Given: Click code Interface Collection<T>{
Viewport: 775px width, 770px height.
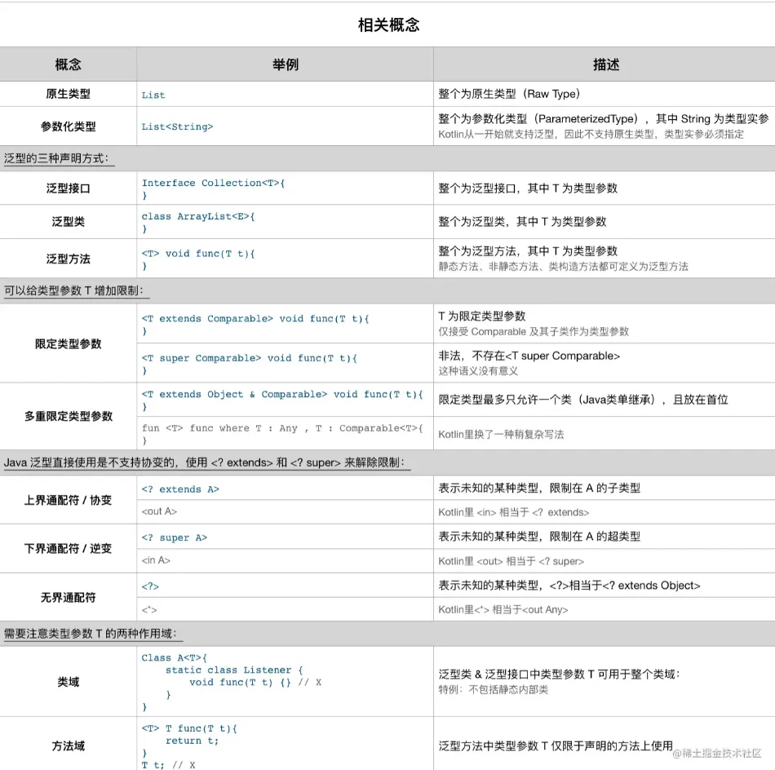Looking at the screenshot, I should [x=214, y=183].
